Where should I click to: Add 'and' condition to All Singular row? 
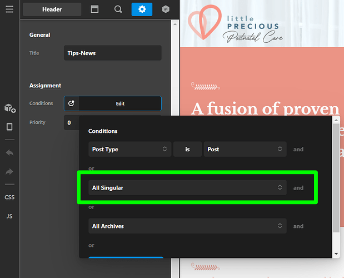(x=298, y=188)
